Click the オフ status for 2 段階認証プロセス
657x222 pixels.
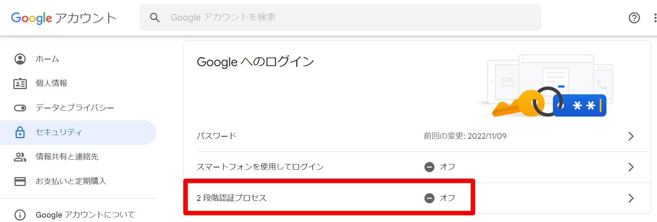pos(440,198)
